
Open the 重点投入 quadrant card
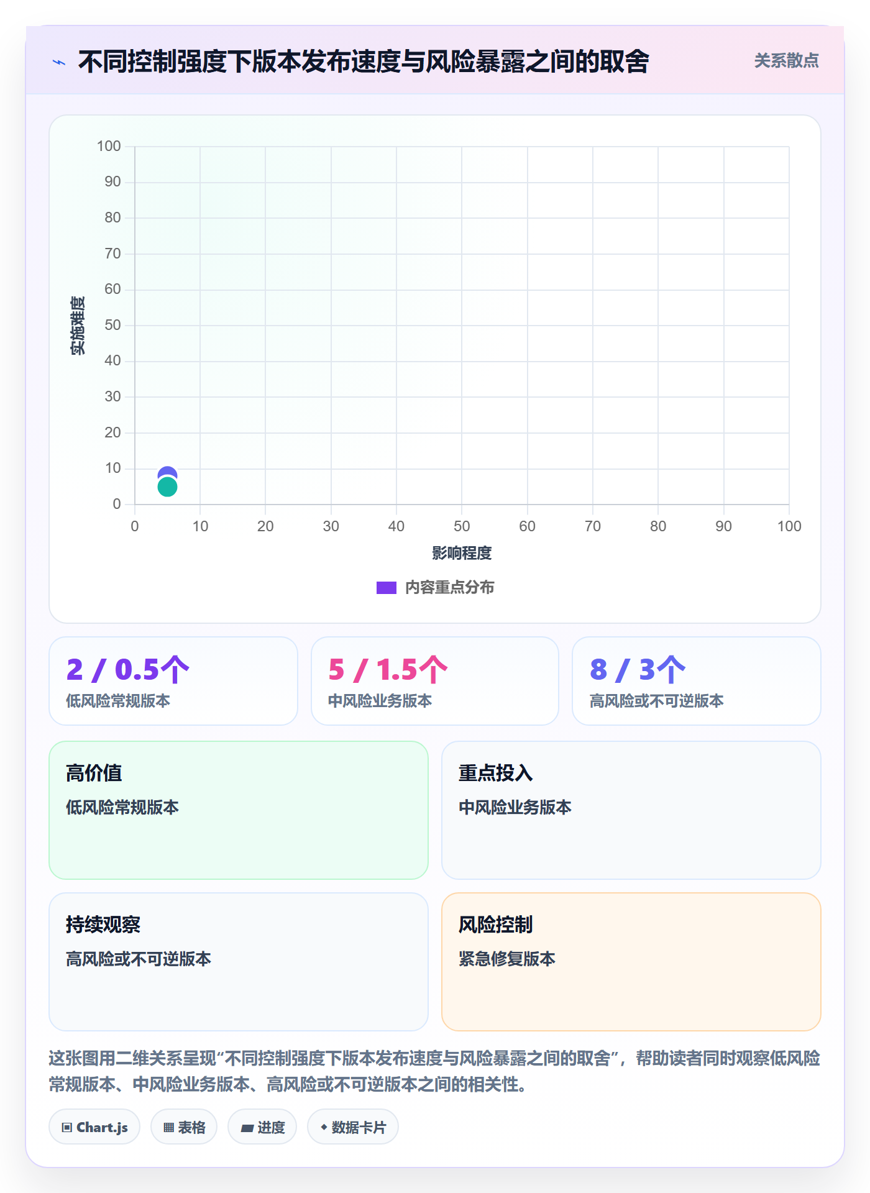click(631, 810)
